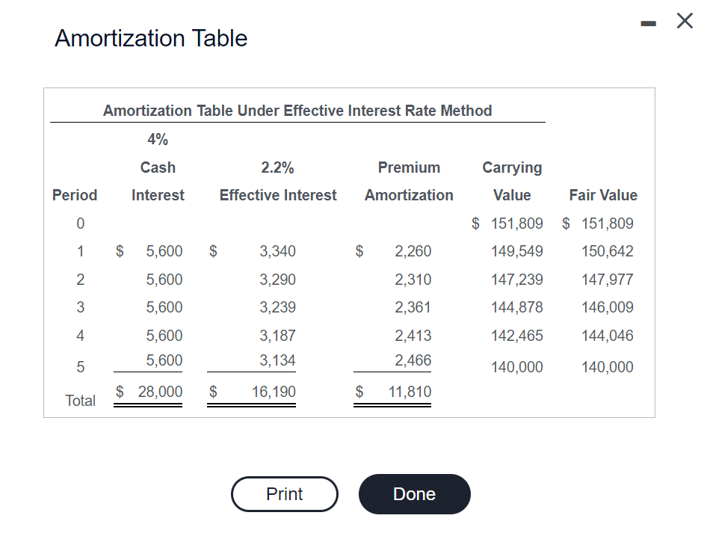Click the Cash Interest column header
The image size is (701, 545).
pos(157,181)
